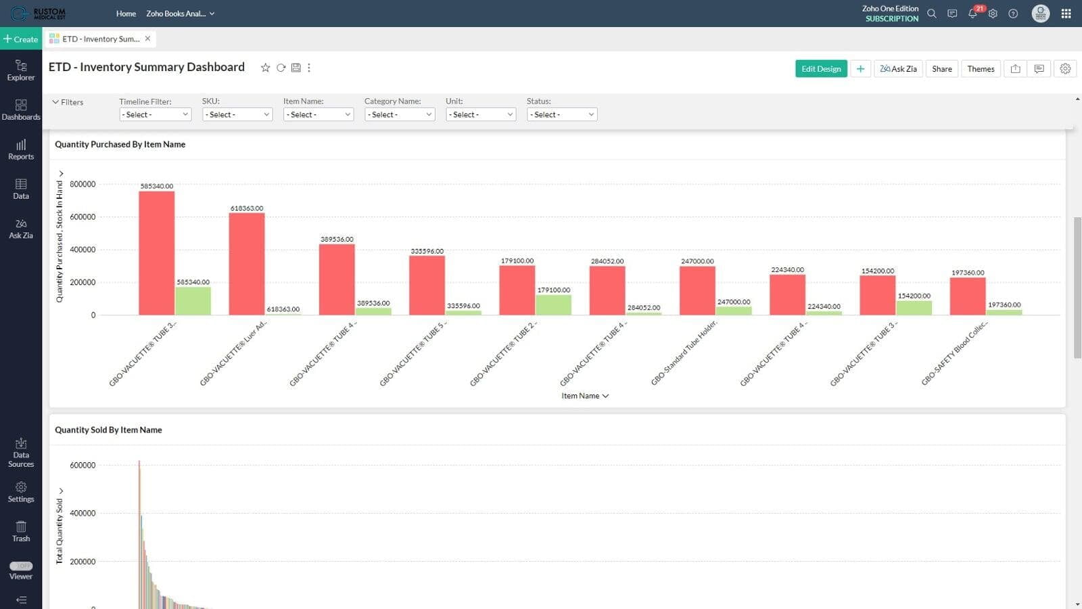Open notifications bell
The height and width of the screenshot is (609, 1082).
972,14
